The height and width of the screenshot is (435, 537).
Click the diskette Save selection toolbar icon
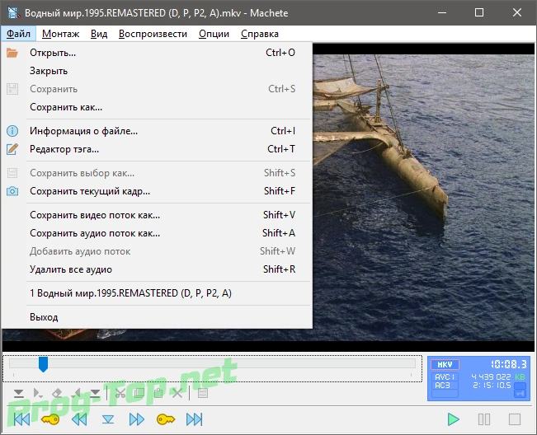click(203, 393)
